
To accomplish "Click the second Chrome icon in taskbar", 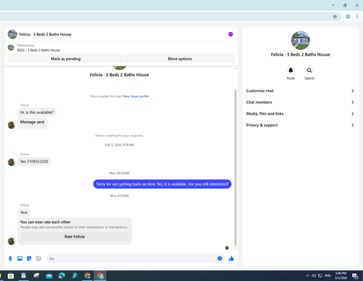I will point(100,276).
